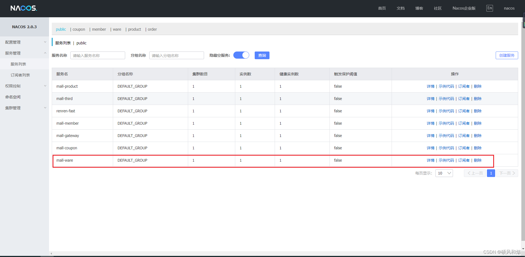
Task: Select the mall-gateway service name cell
Action: tap(82, 136)
